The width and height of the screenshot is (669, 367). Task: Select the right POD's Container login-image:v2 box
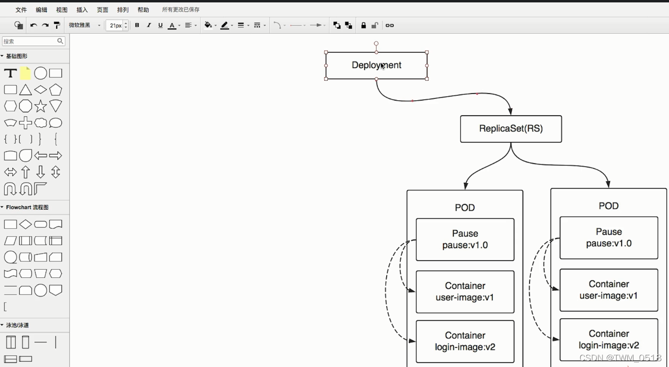609,340
